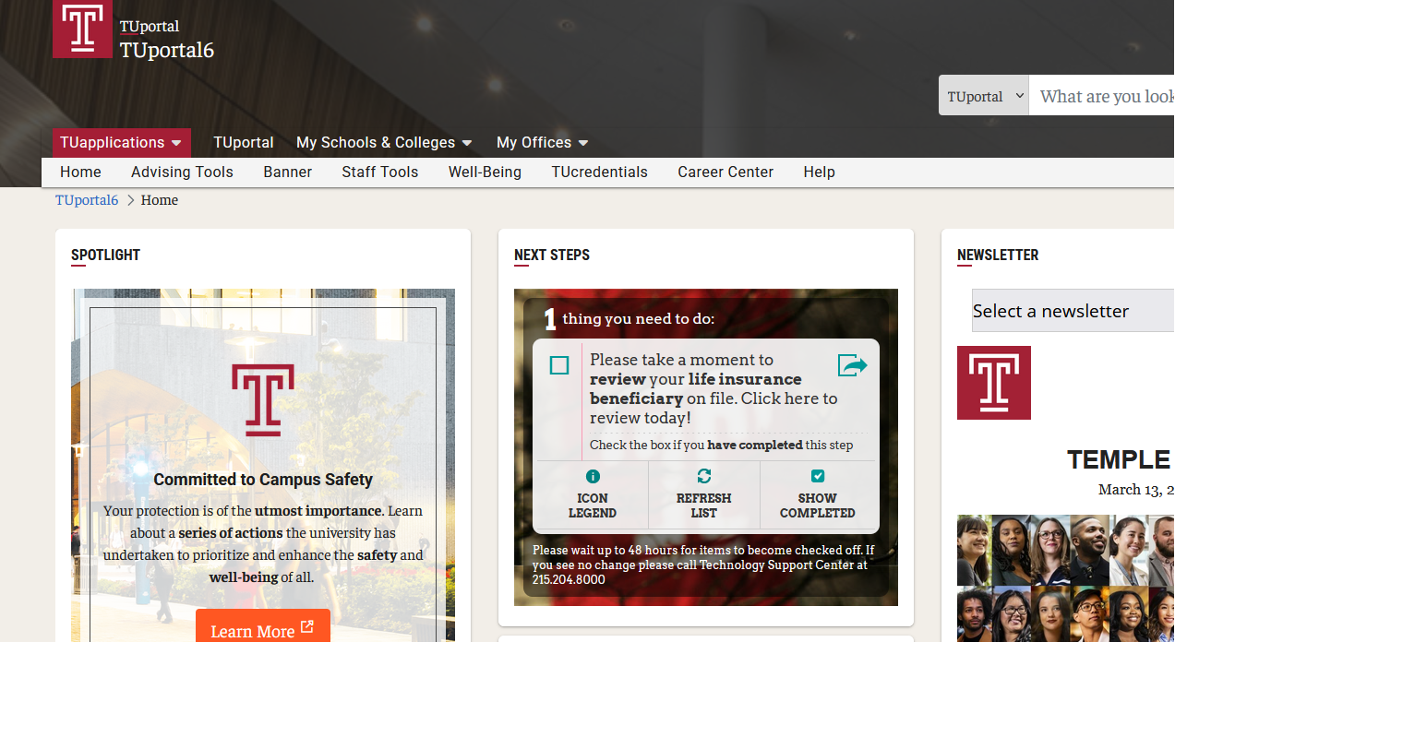Follow the TUportal6 breadcrumb link

click(86, 199)
